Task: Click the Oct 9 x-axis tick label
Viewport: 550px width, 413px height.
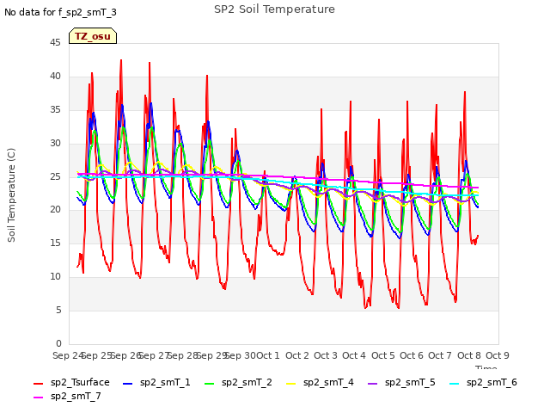Action: pyautogui.click(x=497, y=355)
